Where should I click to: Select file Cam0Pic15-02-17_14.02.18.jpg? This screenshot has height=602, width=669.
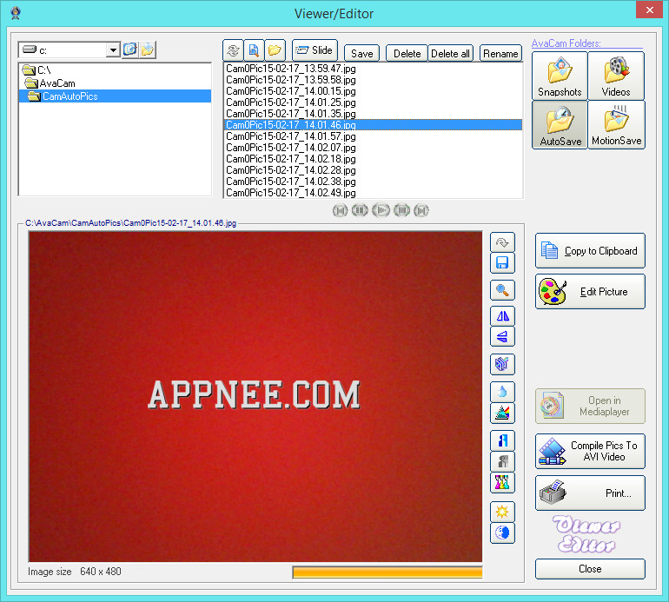pos(373,159)
